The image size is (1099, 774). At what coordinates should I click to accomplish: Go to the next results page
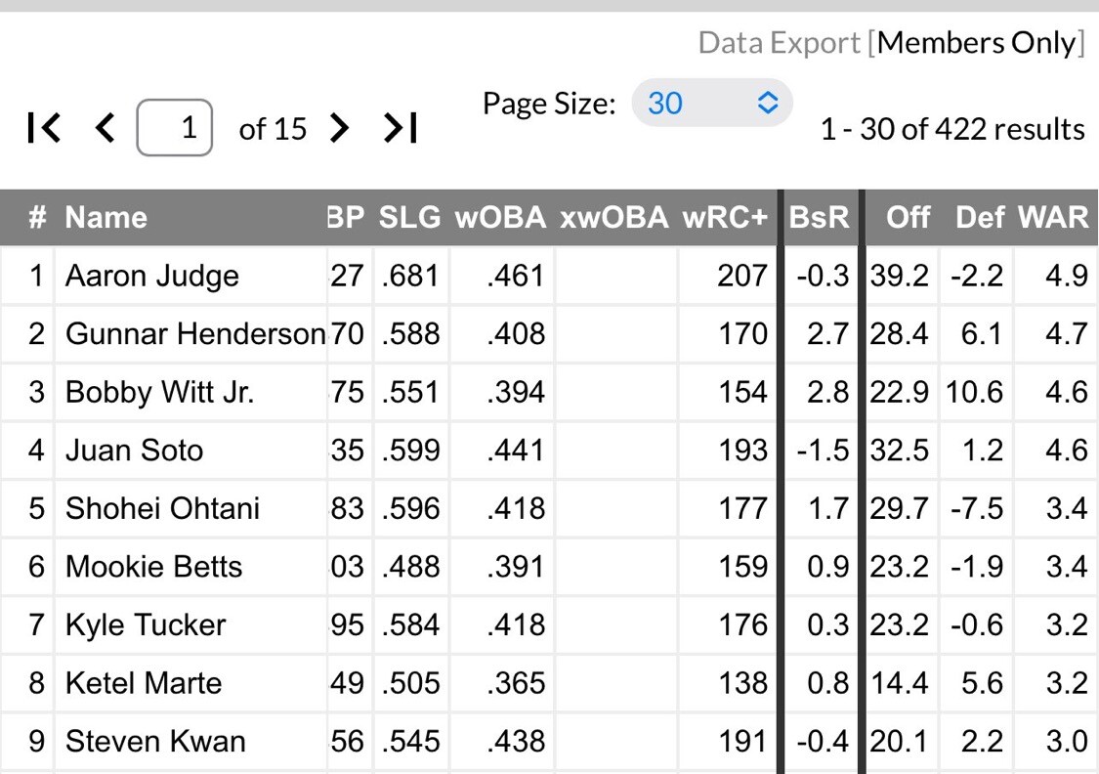(x=339, y=128)
